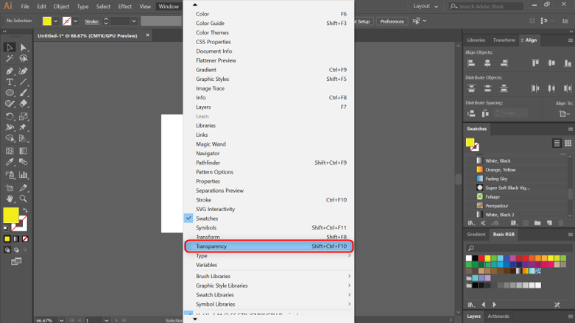Screen dimensions: 575x323
Task: Click horizontal align center icon
Action: (x=487, y=63)
